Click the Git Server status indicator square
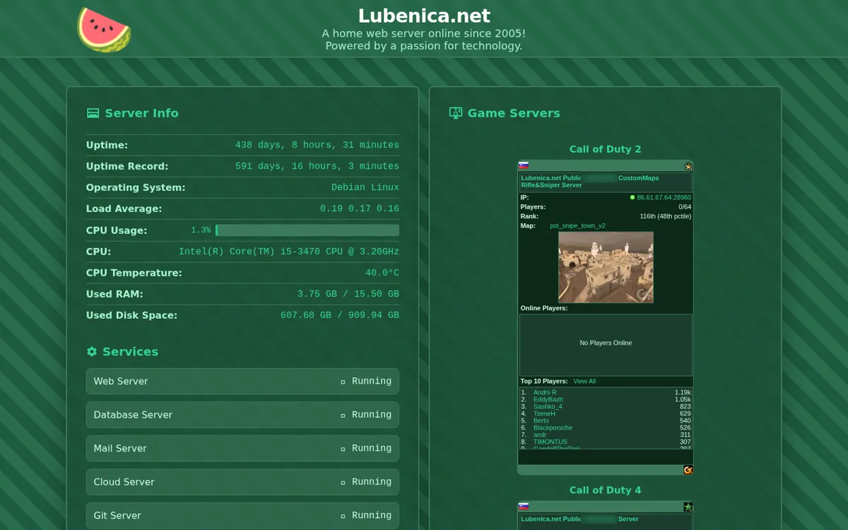 click(343, 516)
